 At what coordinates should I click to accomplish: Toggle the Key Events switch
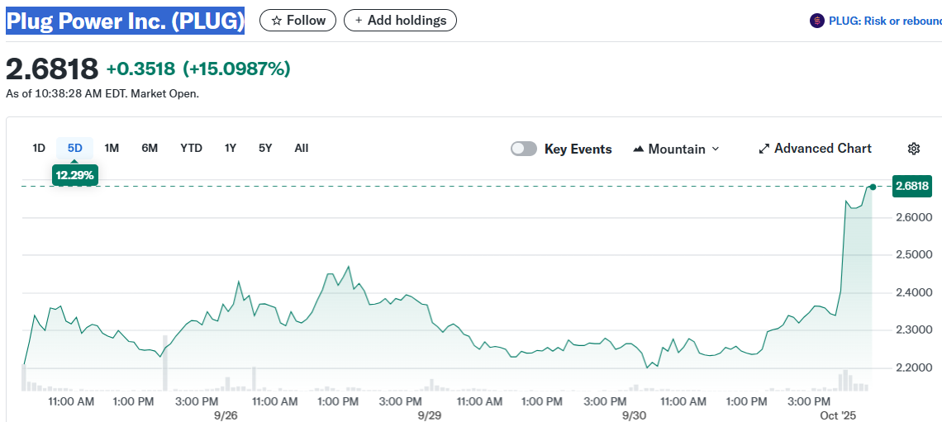(x=524, y=149)
